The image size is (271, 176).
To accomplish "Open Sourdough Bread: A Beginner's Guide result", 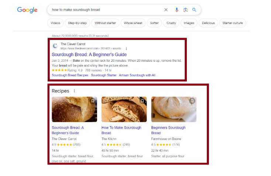I will [x=89, y=55].
